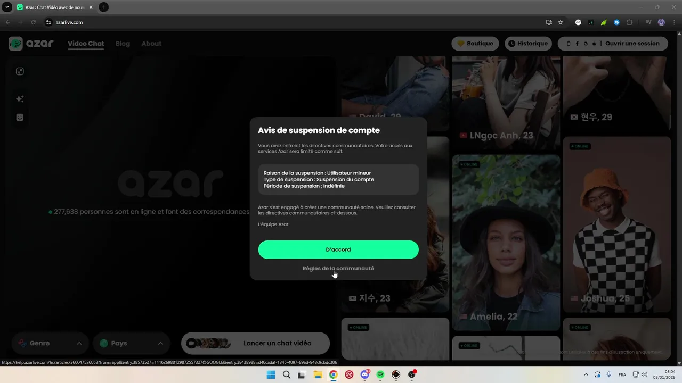The image size is (682, 383).
Task: Expand the Pays country filter dropdown
Action: (x=131, y=343)
